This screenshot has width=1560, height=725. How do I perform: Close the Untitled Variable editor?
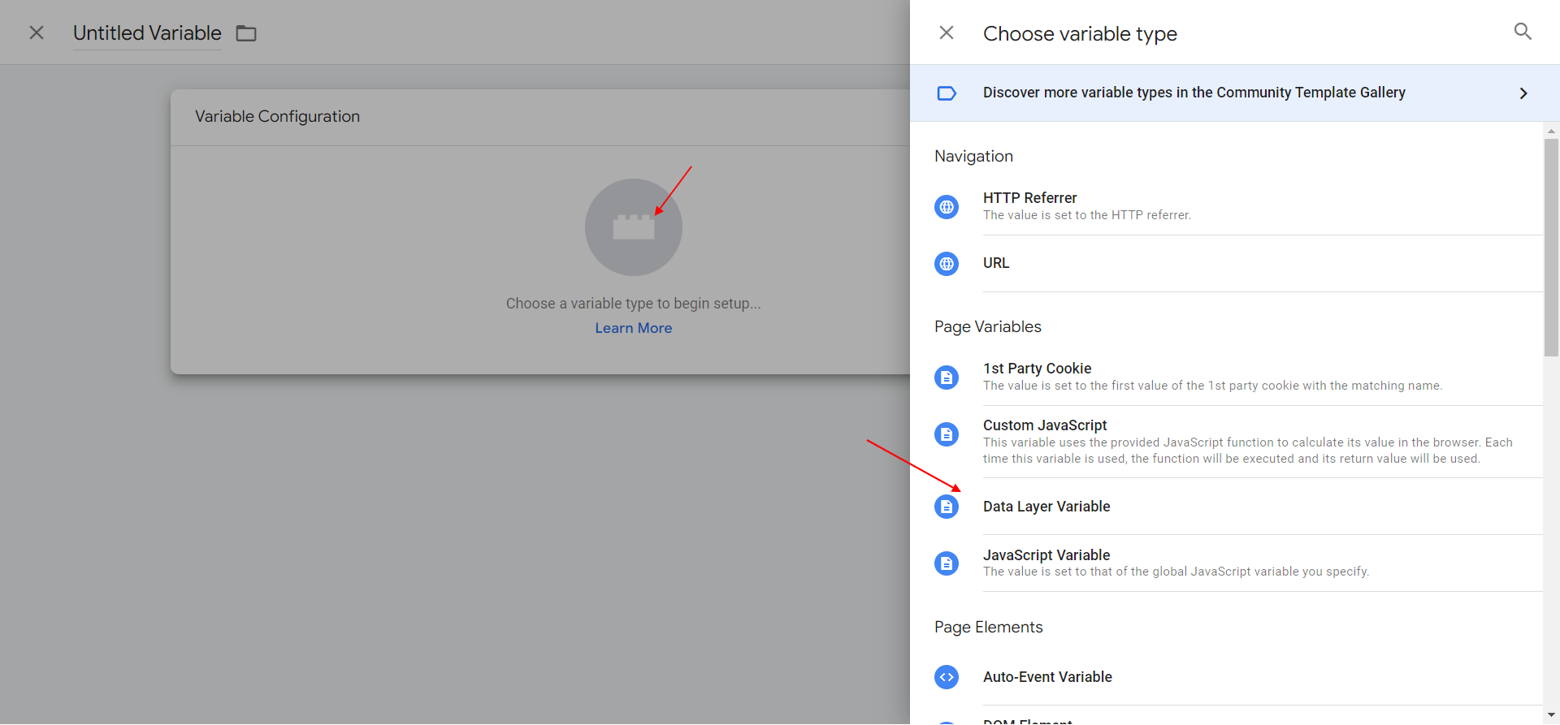tap(37, 33)
